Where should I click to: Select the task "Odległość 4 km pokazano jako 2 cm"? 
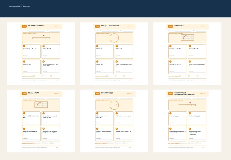pyautogui.click(x=51, y=134)
